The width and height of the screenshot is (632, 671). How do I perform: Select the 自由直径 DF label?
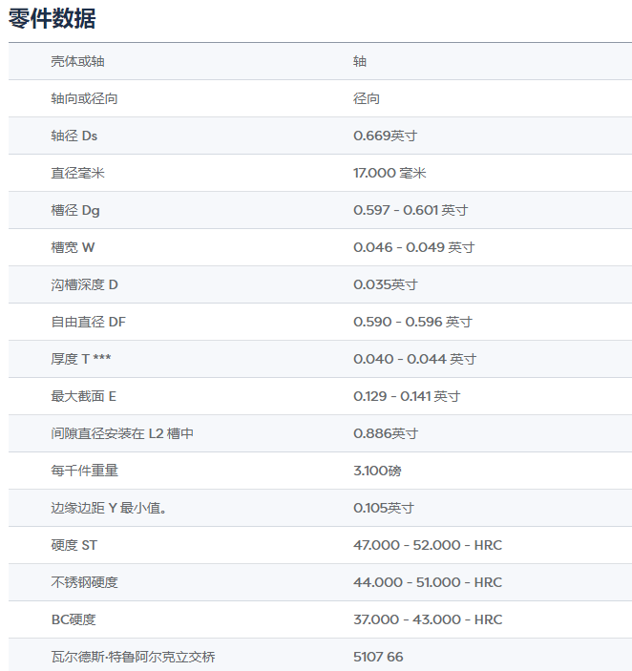point(88,323)
